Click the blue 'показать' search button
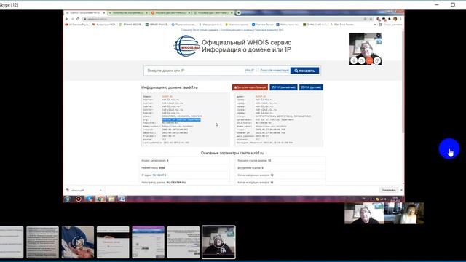 coord(304,71)
